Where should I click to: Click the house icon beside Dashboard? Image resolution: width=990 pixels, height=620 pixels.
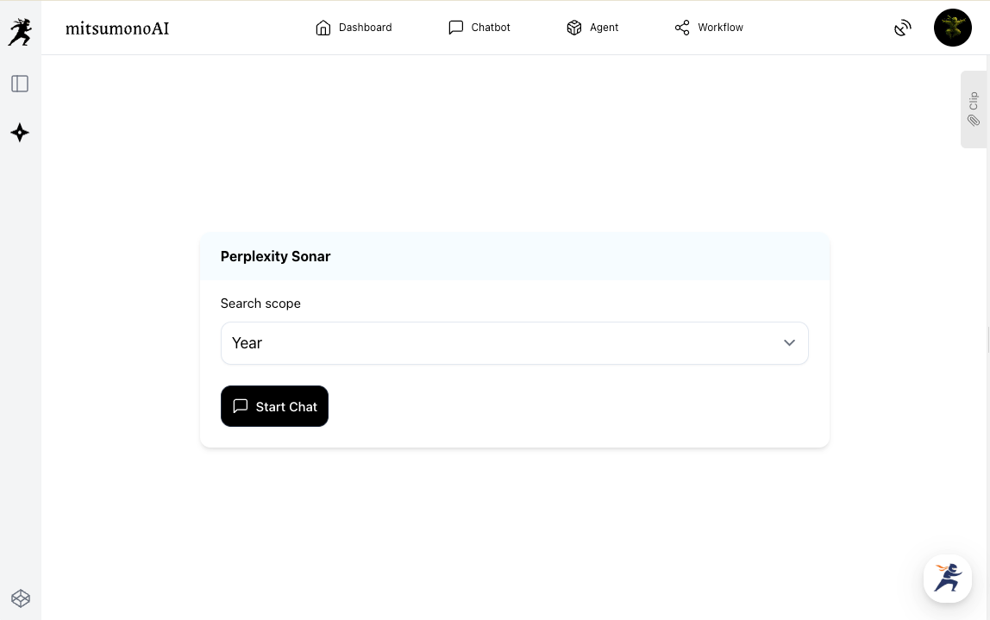pyautogui.click(x=323, y=28)
